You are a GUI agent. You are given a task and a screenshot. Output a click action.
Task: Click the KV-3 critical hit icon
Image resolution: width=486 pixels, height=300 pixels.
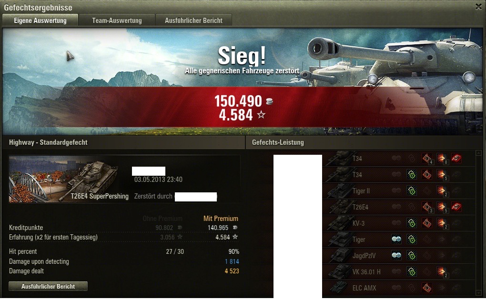point(427,223)
